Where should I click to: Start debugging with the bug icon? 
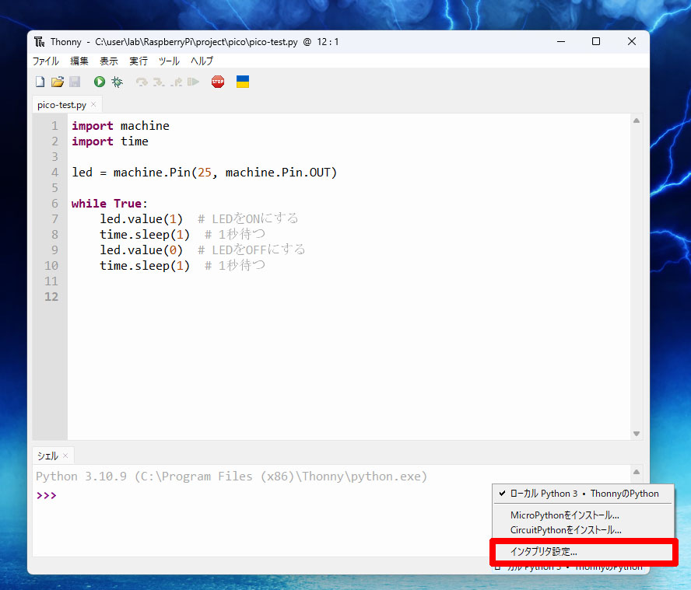[x=118, y=82]
